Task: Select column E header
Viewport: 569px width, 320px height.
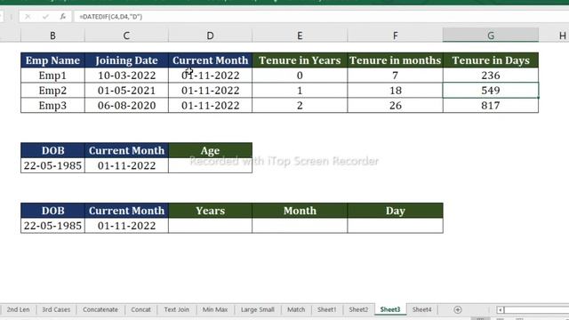Action: coord(300,36)
